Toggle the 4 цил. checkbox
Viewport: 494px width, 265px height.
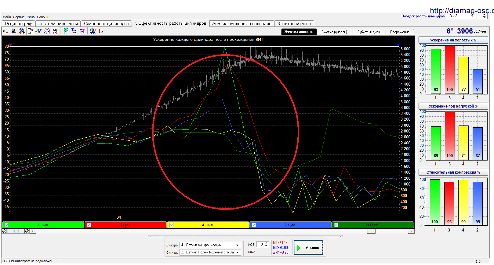coord(171,225)
